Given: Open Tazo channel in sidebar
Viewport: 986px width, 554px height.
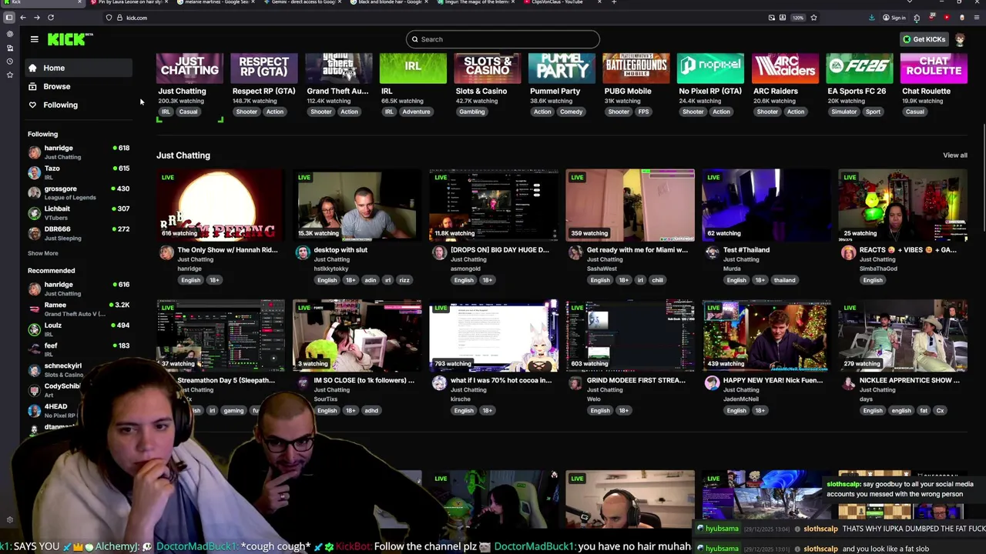Looking at the screenshot, I should pyautogui.click(x=77, y=172).
